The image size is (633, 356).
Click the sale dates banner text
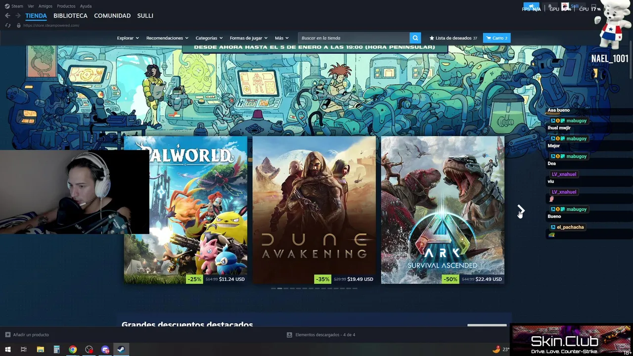point(315,47)
